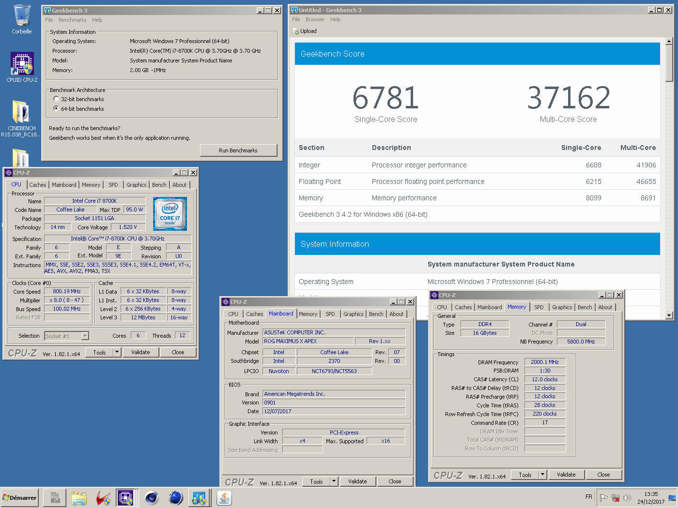Open the volume speaker tray icon
The width and height of the screenshot is (678, 508).
627,498
